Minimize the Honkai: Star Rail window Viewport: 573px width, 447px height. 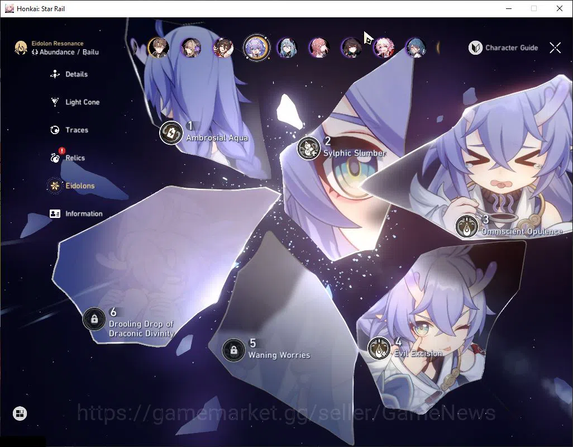click(x=509, y=8)
